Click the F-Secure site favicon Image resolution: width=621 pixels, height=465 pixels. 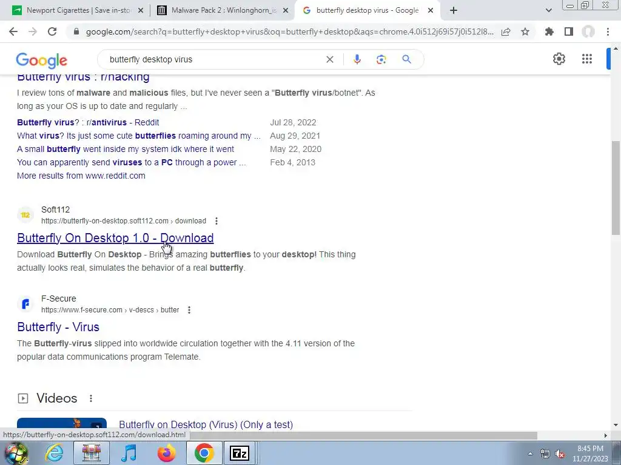[25, 304]
